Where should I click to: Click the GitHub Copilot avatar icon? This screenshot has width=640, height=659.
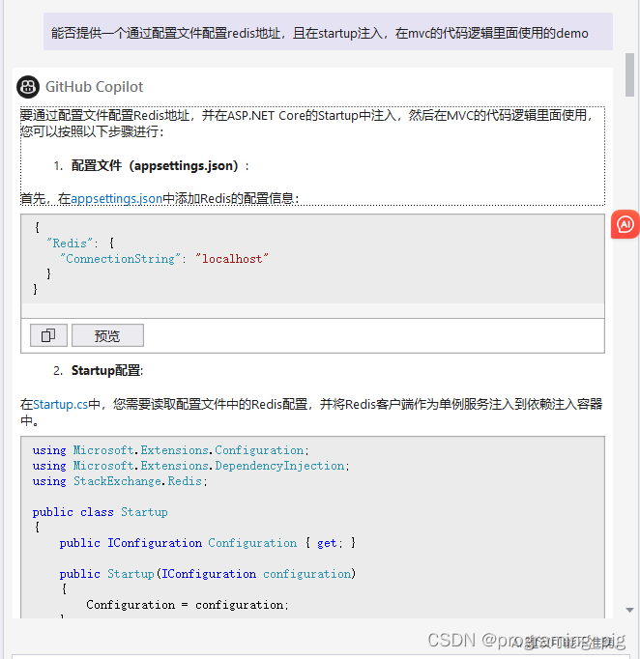28,87
